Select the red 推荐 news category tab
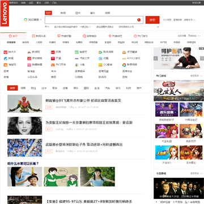The height and width of the screenshot is (204, 204). coord(12,88)
